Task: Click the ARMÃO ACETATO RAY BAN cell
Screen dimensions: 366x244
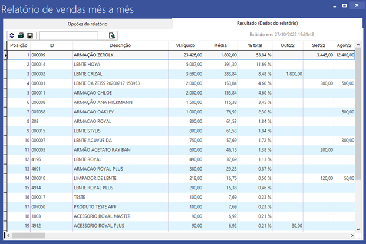Action: pos(120,150)
